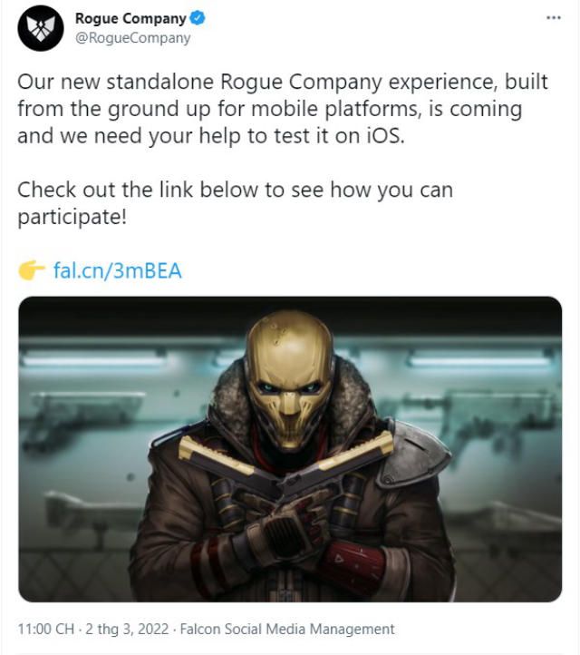This screenshot has height=655, width=580.
Task: Click the 11:00 CH timestamp
Action: (46, 629)
